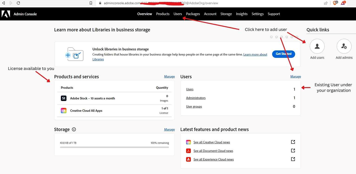The width and height of the screenshot is (356, 174).
Task: Click the Brave shields lion icon
Action: [336, 3]
